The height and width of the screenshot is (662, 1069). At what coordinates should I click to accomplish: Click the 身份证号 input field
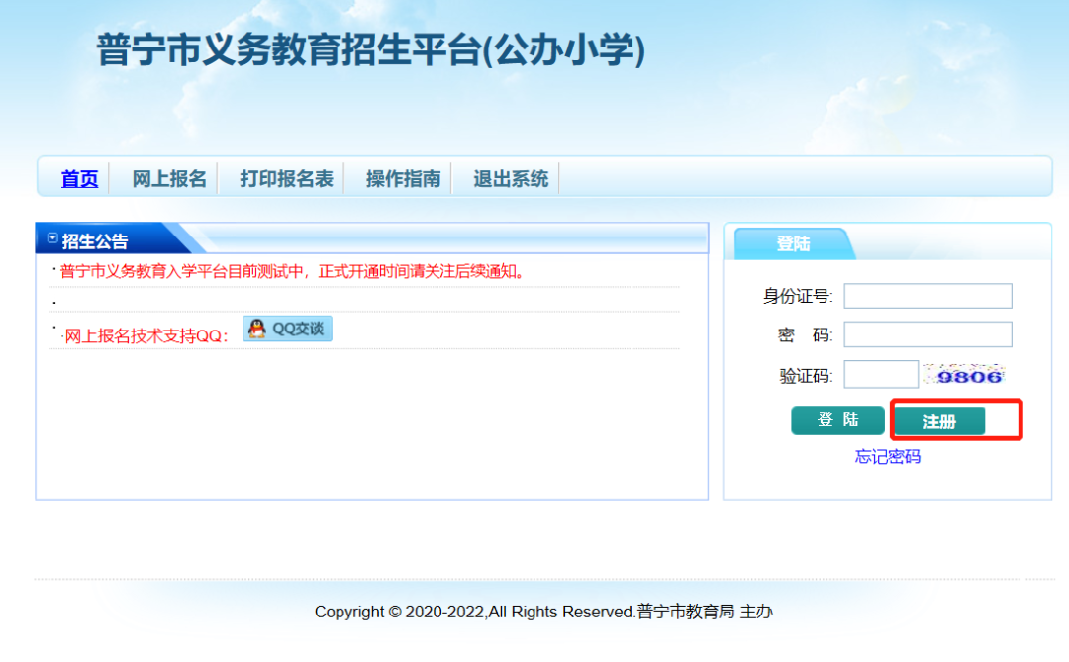(927, 296)
